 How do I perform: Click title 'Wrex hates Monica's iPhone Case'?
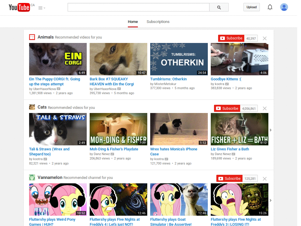click(174, 152)
